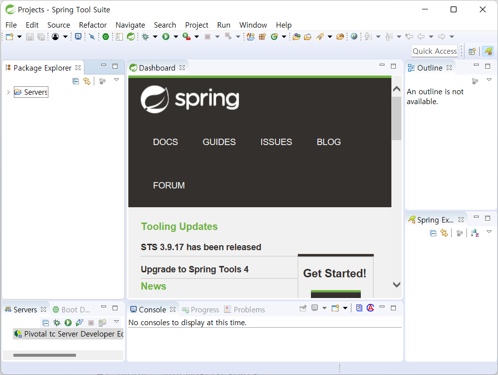Screen dimensions: 498x375
Task: Click the red circled A icon in the Console toolbar
Action: pyautogui.click(x=370, y=308)
